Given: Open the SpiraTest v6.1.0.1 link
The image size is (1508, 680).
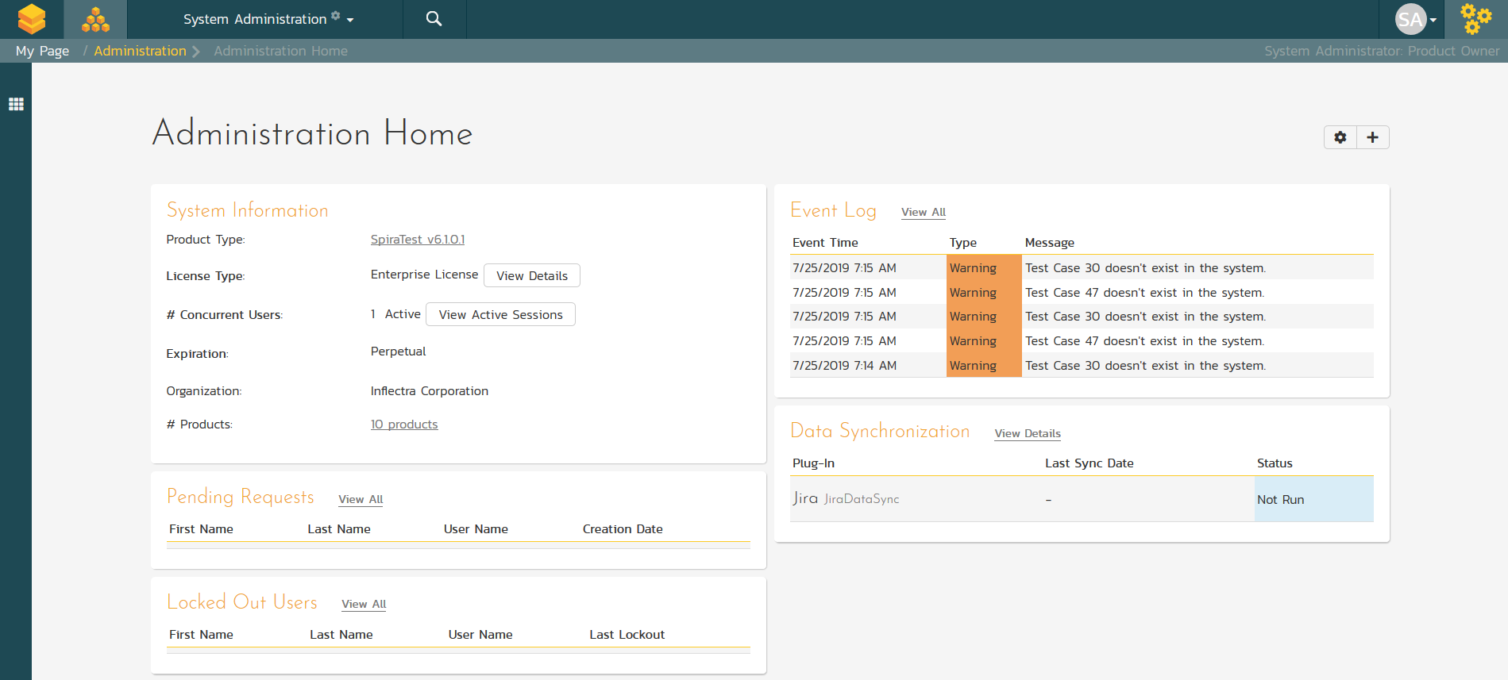Looking at the screenshot, I should [x=418, y=240].
